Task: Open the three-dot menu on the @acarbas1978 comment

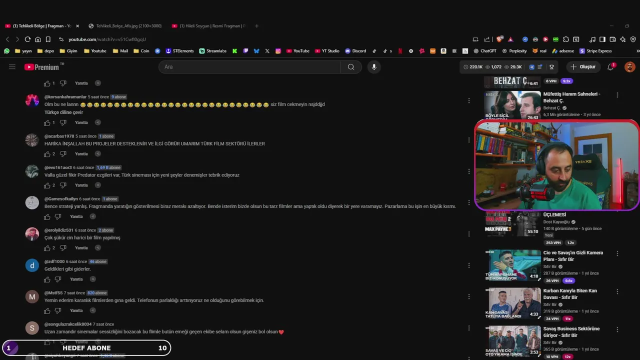Action: tap(468, 140)
